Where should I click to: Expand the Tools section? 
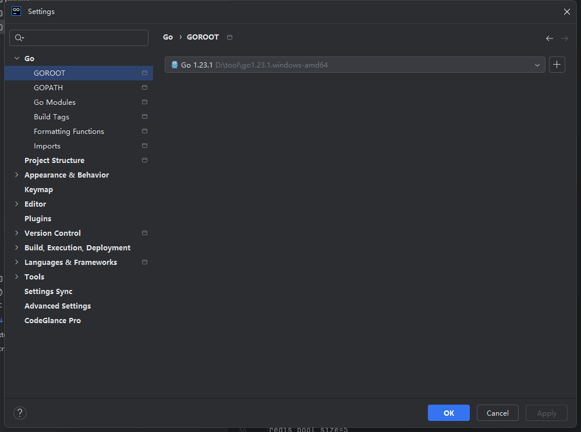coord(17,277)
